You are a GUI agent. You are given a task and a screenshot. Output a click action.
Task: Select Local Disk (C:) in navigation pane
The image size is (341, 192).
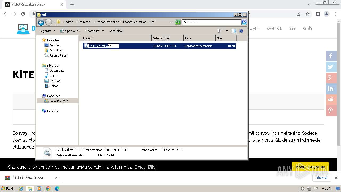tap(59, 101)
